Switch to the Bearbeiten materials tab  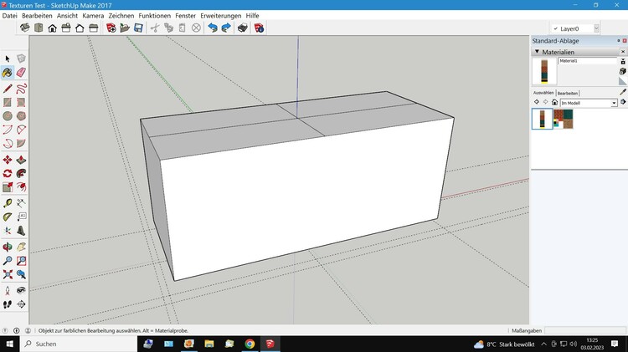[x=568, y=93]
